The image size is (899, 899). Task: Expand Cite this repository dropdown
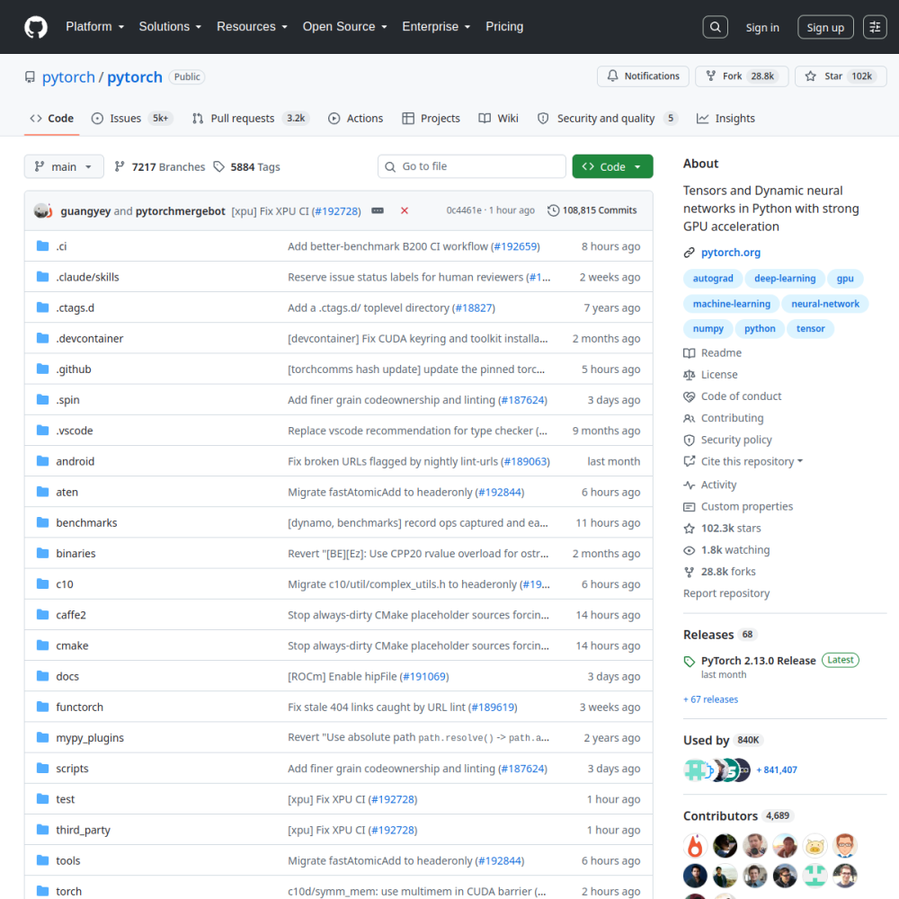752,462
